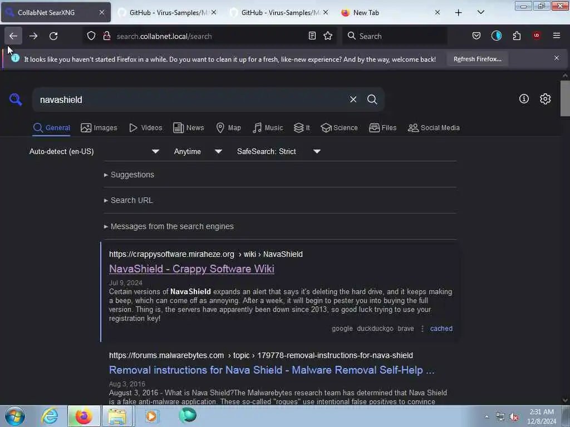This screenshot has height=427, width=570.
Task: Launch Internet Explorer from the taskbar
Action: [50, 416]
